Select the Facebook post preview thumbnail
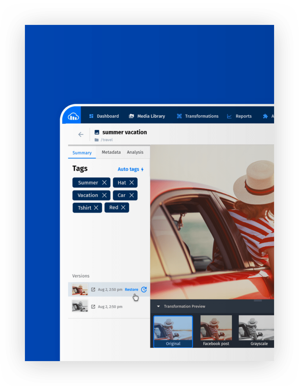Image resolution: width=299 pixels, height=386 pixels. pyautogui.click(x=216, y=331)
